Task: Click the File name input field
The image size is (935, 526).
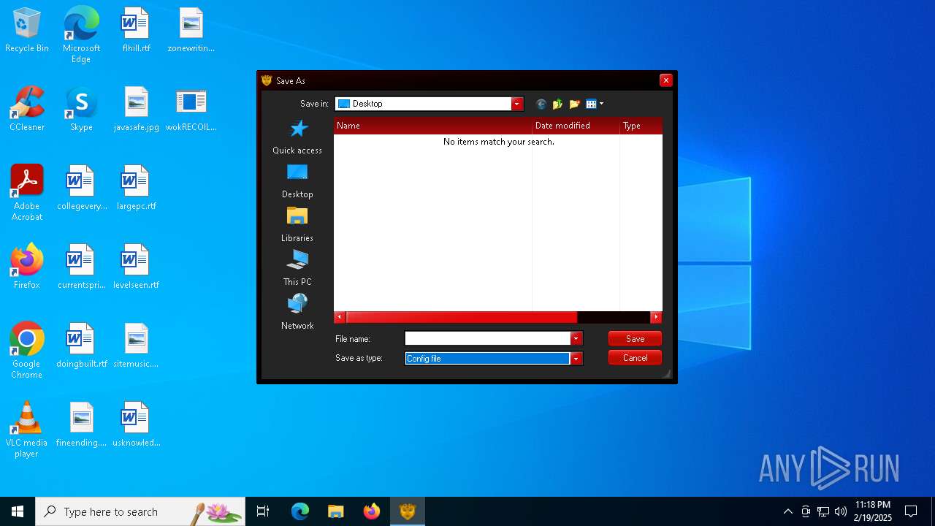Action: tap(487, 338)
